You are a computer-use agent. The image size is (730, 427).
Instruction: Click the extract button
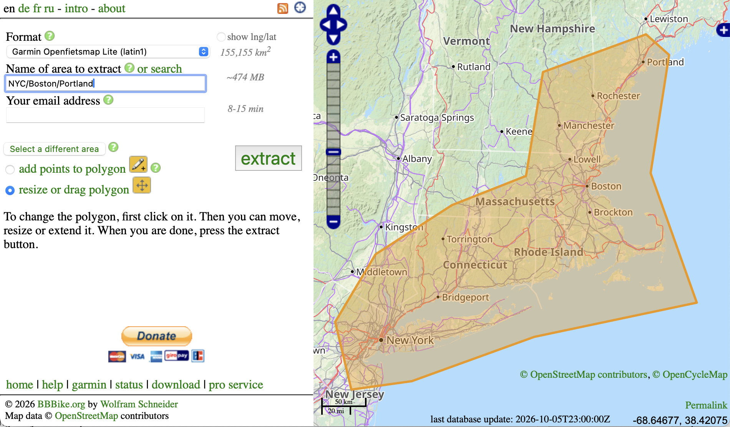coord(268,158)
